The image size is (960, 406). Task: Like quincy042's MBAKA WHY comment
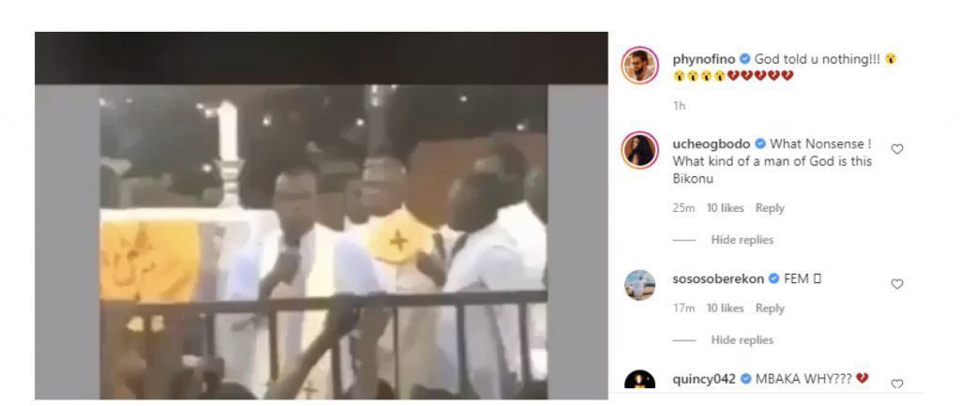pos(897,383)
